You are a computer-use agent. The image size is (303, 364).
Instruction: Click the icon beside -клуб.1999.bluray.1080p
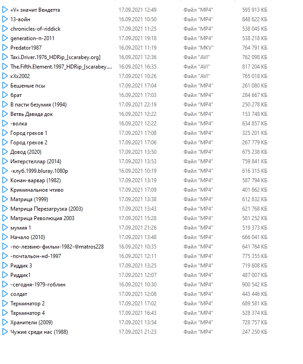(x=5, y=171)
